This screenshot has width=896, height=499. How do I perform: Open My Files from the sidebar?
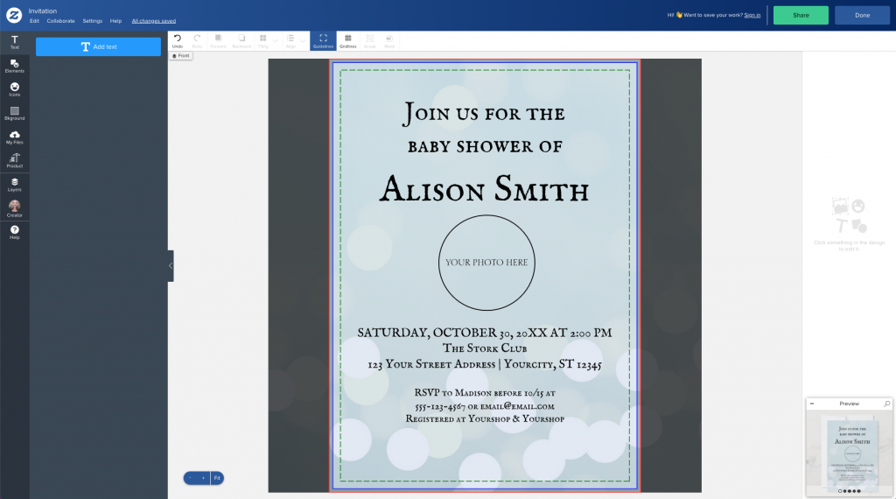pyautogui.click(x=15, y=137)
